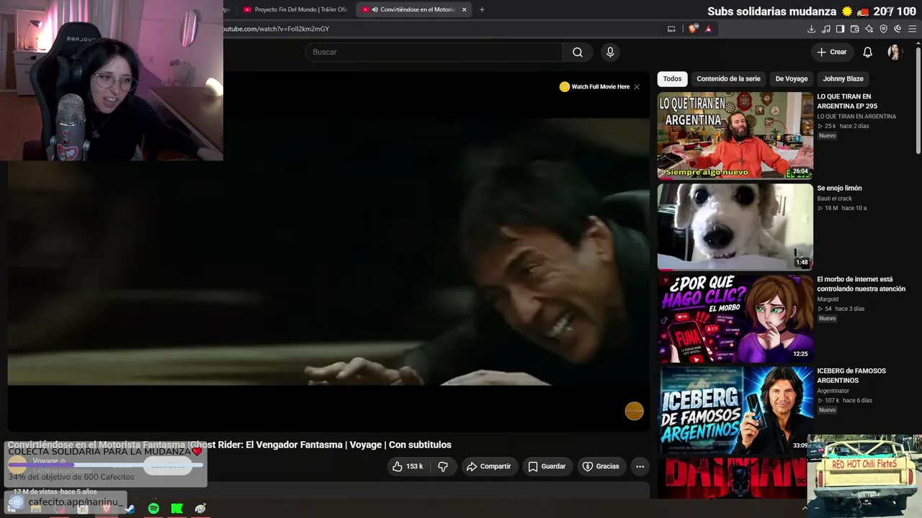
Task: Filter suggestions by De Voyage chip
Action: click(x=792, y=78)
